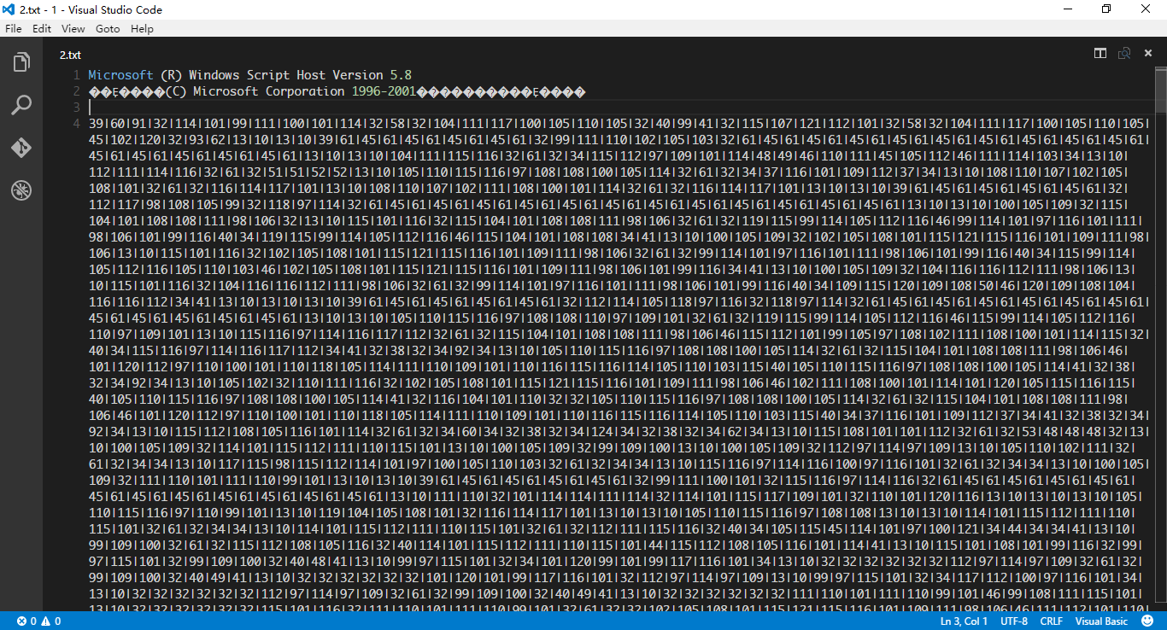Viewport: 1167px width, 630px height.
Task: Click line number 2 in the gutter
Action: click(x=77, y=91)
